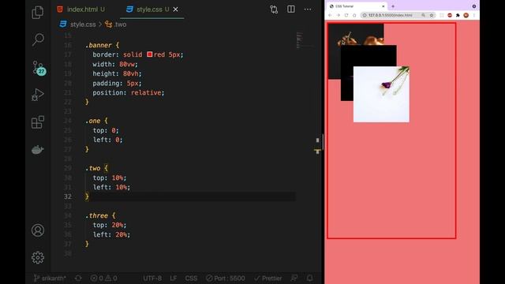
Task: Click the 'height: 80vh;' line
Action: tap(117, 73)
